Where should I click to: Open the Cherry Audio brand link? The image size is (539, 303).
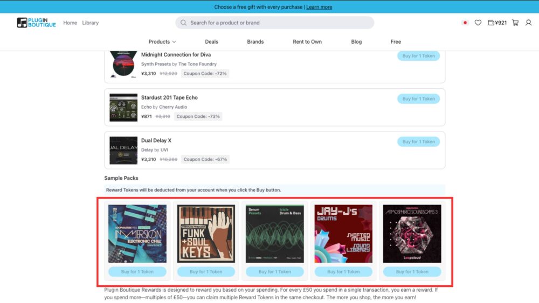[173, 107]
